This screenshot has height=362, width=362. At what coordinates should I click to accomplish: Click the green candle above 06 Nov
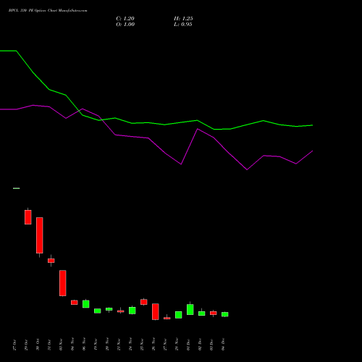(x=86, y=304)
